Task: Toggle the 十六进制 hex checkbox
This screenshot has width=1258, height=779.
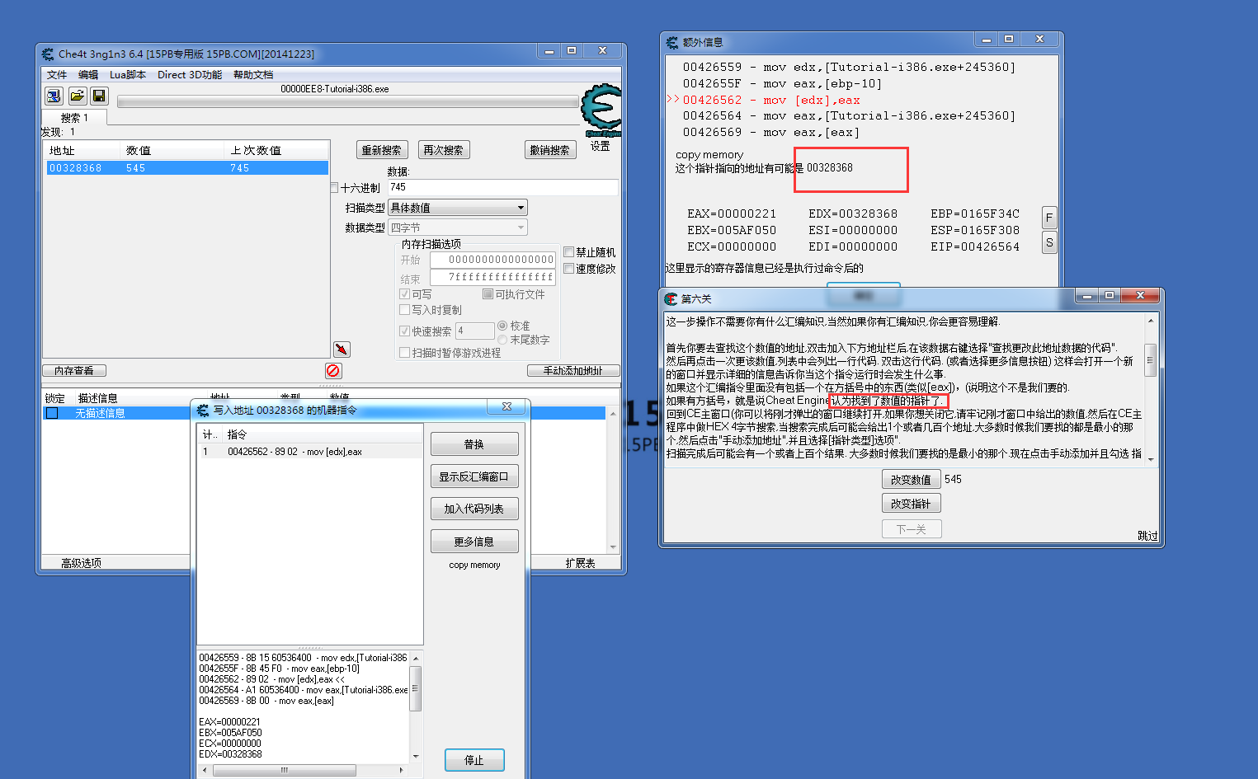Action: click(334, 188)
